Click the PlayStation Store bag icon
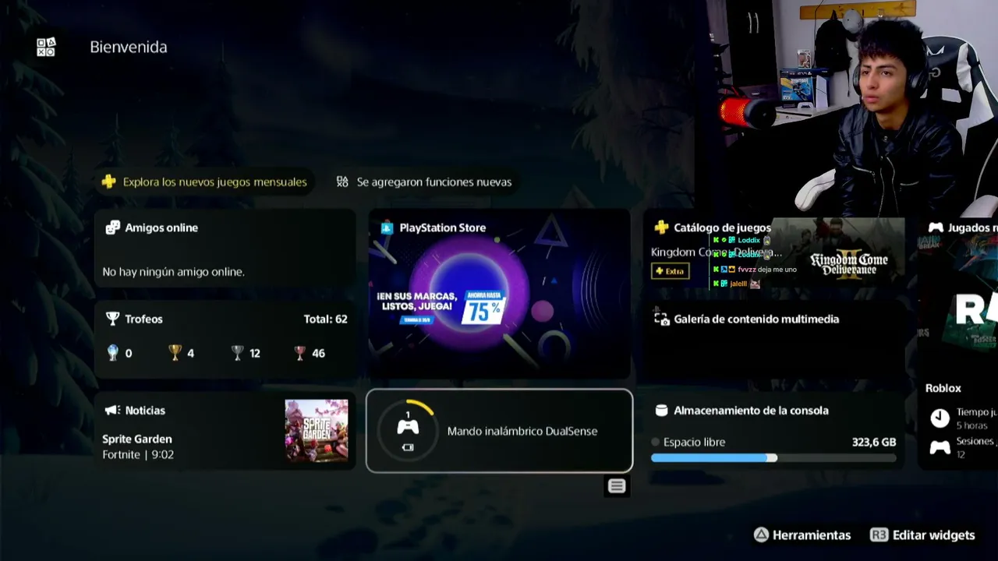The height and width of the screenshot is (561, 998). tap(387, 228)
